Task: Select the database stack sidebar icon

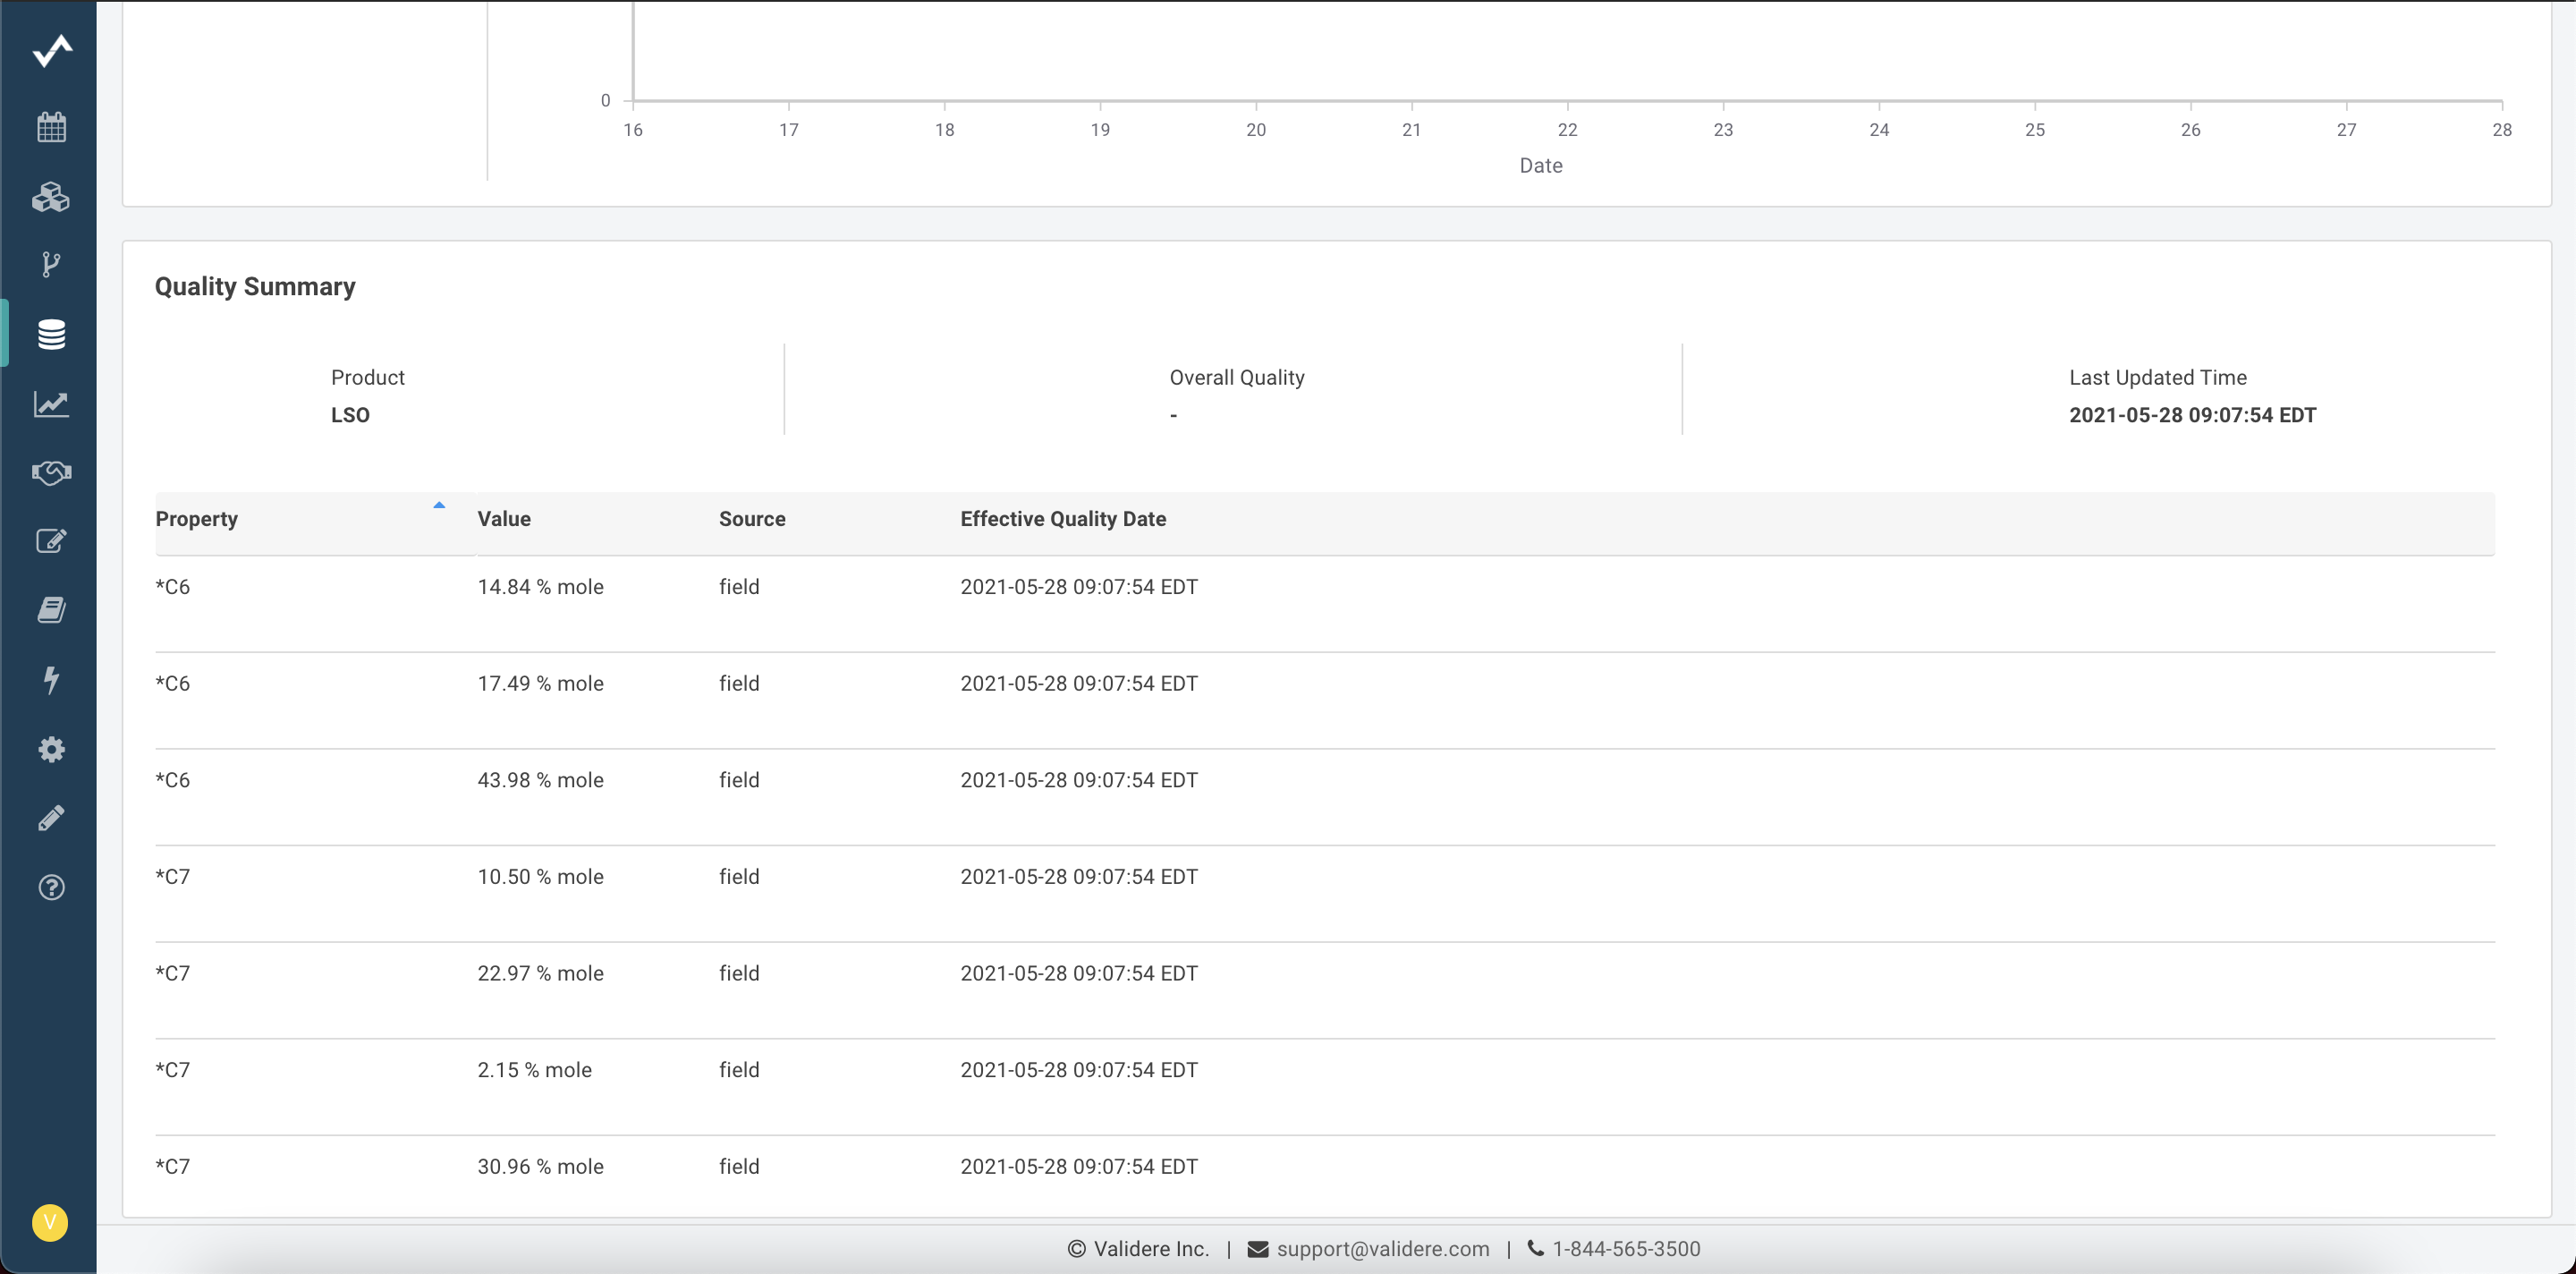Action: pos(51,334)
